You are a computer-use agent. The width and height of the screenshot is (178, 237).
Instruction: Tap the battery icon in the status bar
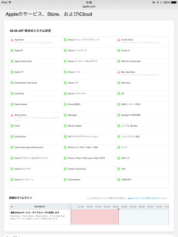[174, 2]
